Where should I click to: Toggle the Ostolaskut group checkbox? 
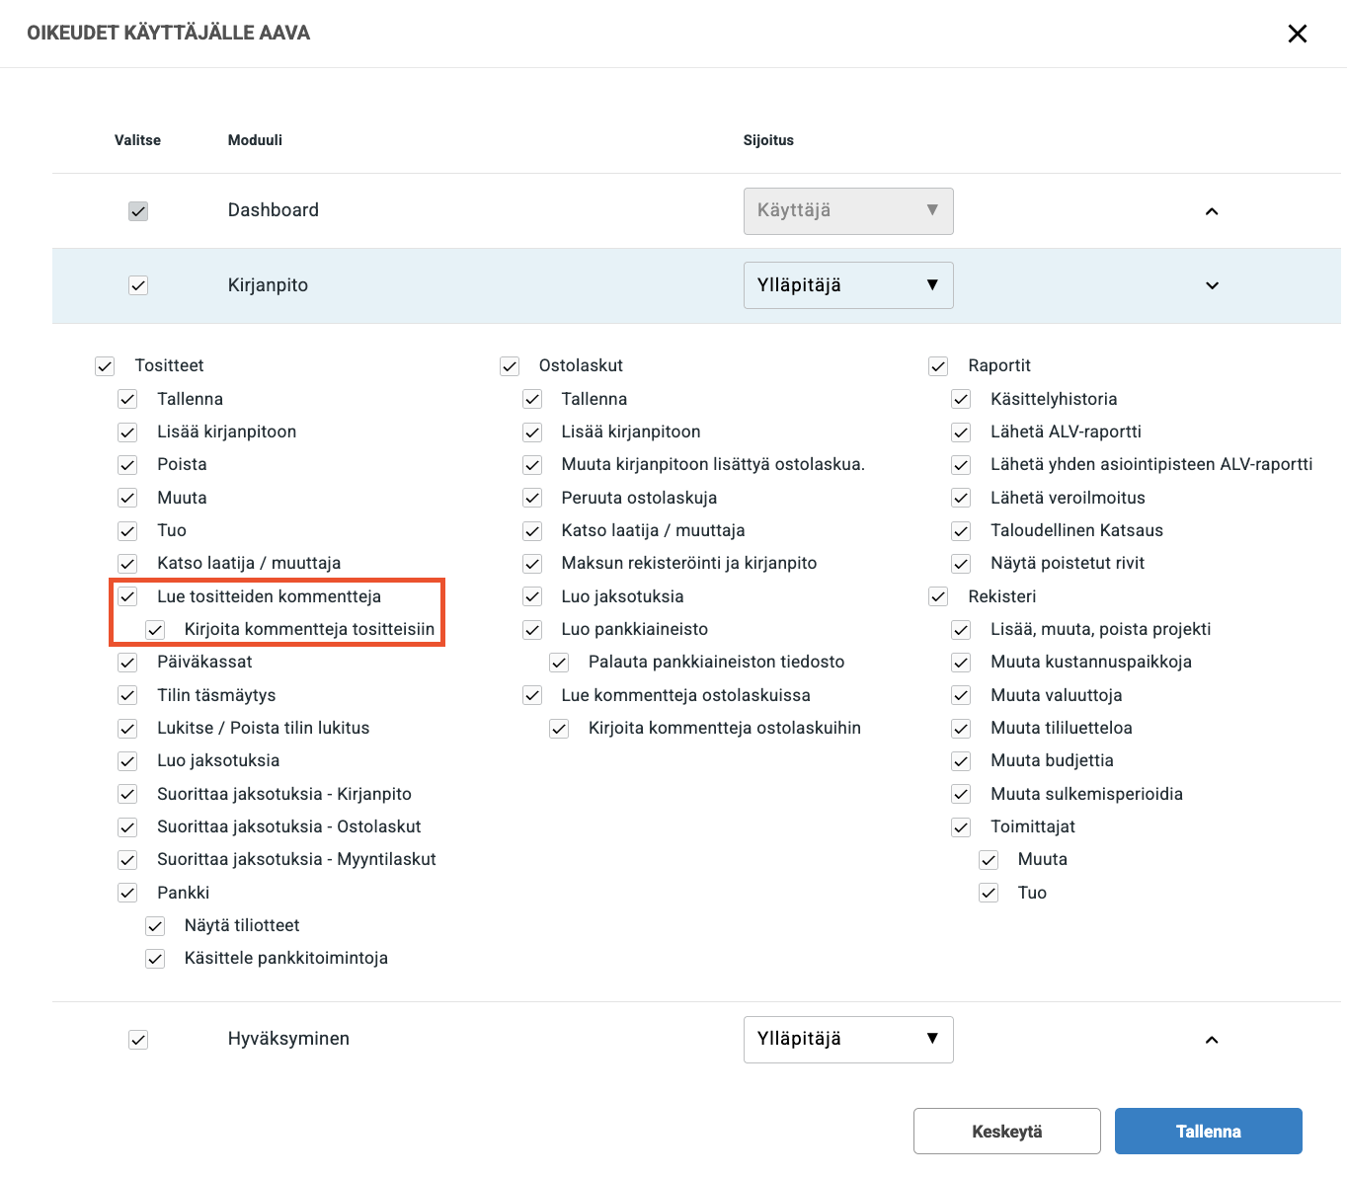[x=510, y=366]
